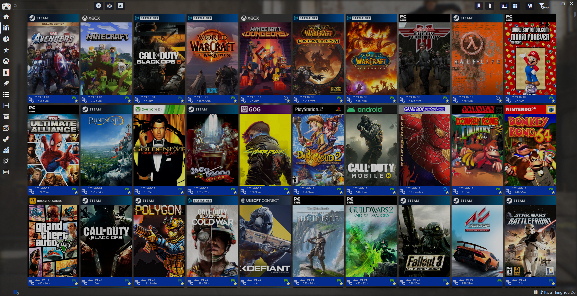Screen dimensions: 577x296
Task: Click the eject toolbar dropdown button
Action: 120,6
